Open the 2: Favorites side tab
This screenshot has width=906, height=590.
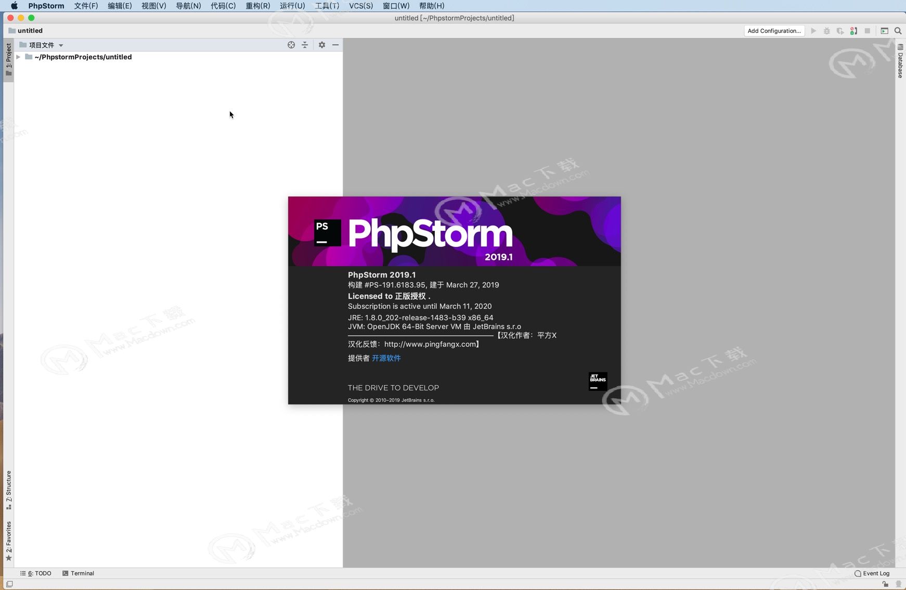click(8, 541)
